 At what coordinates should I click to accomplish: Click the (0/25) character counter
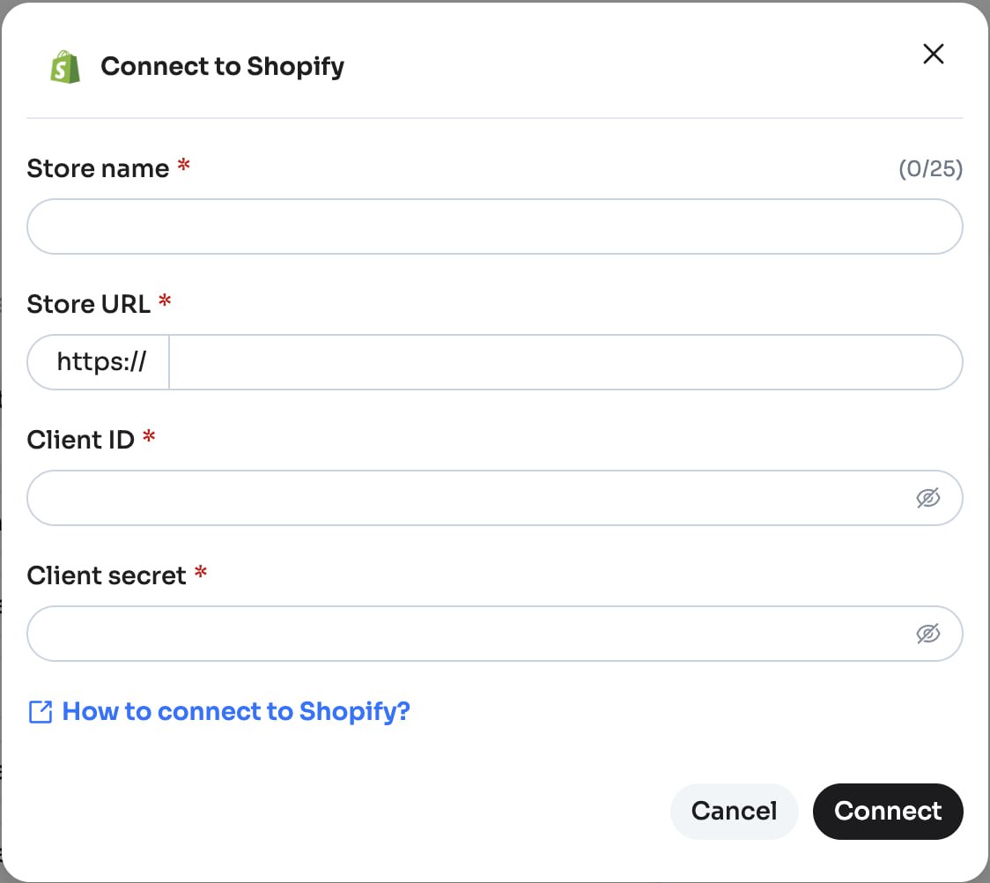[x=930, y=169]
